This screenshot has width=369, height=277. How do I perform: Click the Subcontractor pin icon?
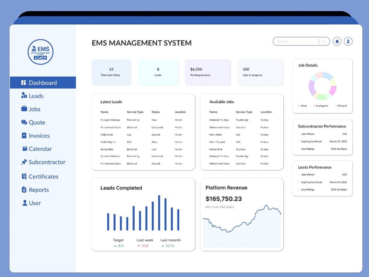pyautogui.click(x=24, y=162)
